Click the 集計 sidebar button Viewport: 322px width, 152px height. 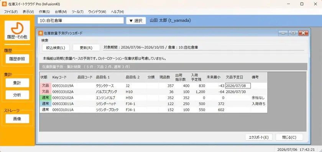17,83
